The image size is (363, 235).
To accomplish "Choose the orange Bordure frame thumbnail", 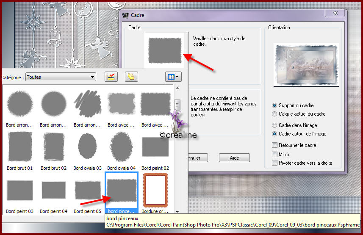I will (155, 189).
